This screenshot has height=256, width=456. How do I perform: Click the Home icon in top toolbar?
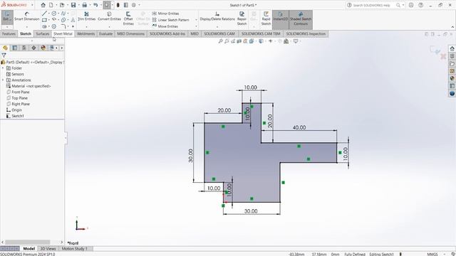[43, 5]
